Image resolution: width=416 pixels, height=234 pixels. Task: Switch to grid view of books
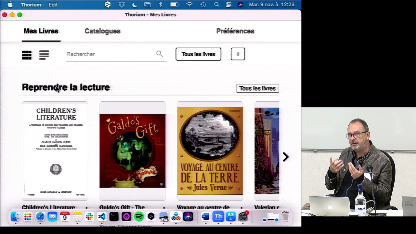tap(27, 55)
